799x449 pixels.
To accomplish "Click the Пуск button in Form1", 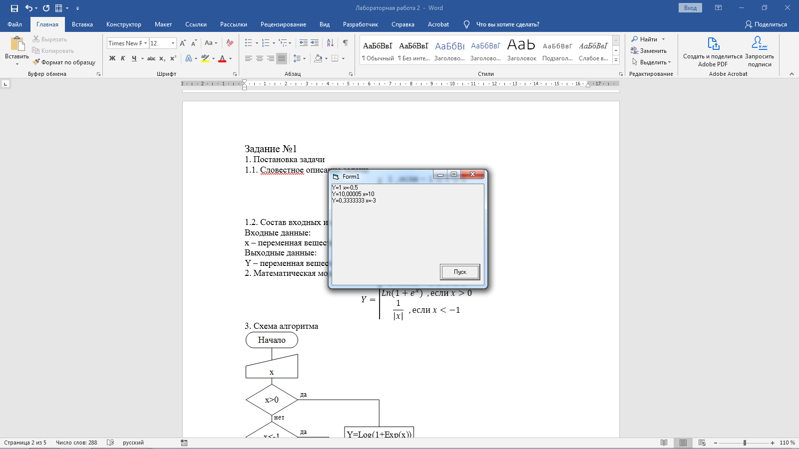I will [x=460, y=272].
